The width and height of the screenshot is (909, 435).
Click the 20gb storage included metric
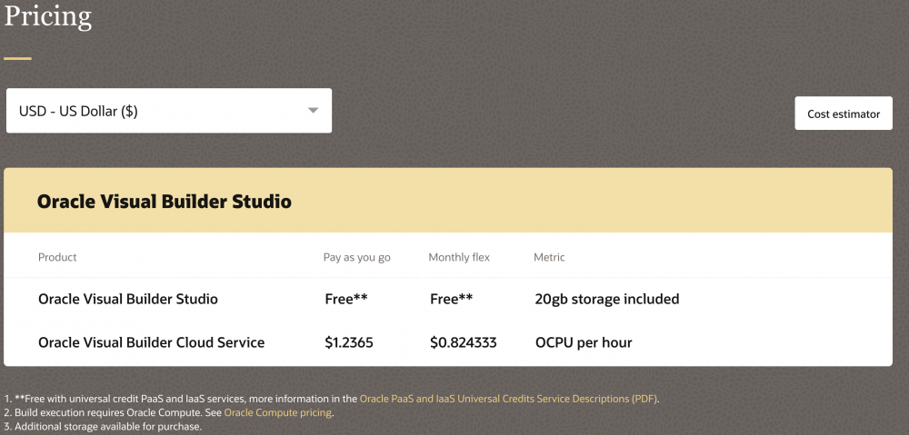(x=607, y=299)
